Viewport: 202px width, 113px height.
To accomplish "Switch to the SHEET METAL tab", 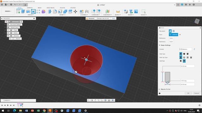I will coord(50,8).
